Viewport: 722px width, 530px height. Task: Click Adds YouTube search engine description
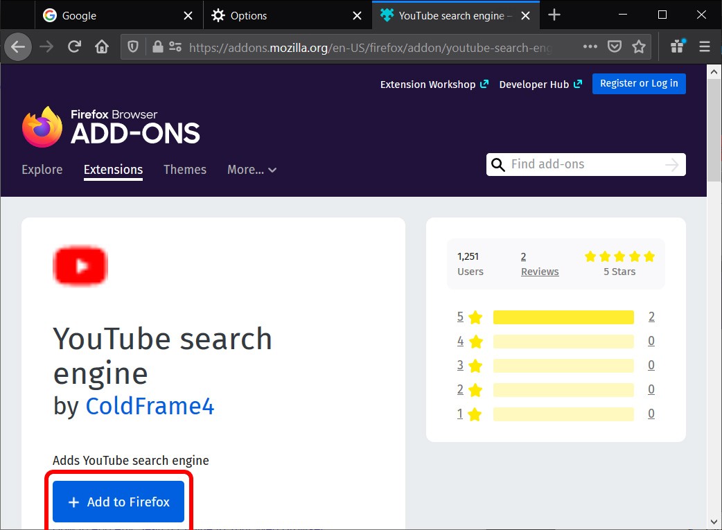(131, 461)
